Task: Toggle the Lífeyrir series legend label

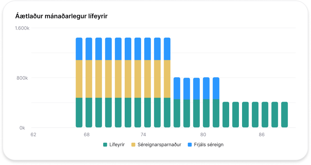Action: 117,144
